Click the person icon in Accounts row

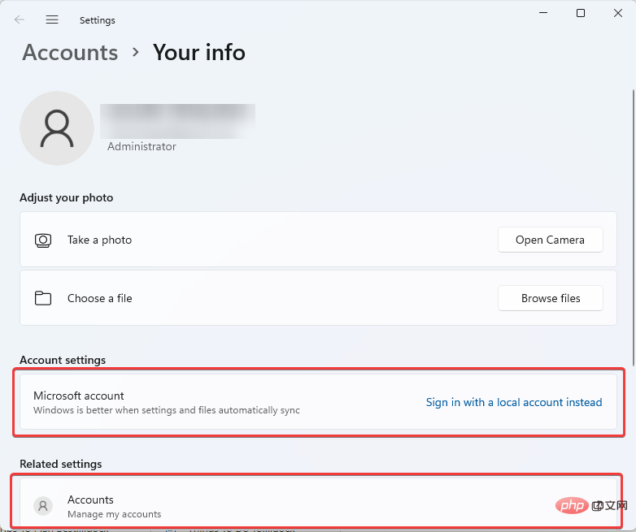coord(43,506)
